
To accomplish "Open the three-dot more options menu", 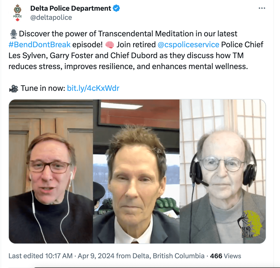I will coord(262,8).
